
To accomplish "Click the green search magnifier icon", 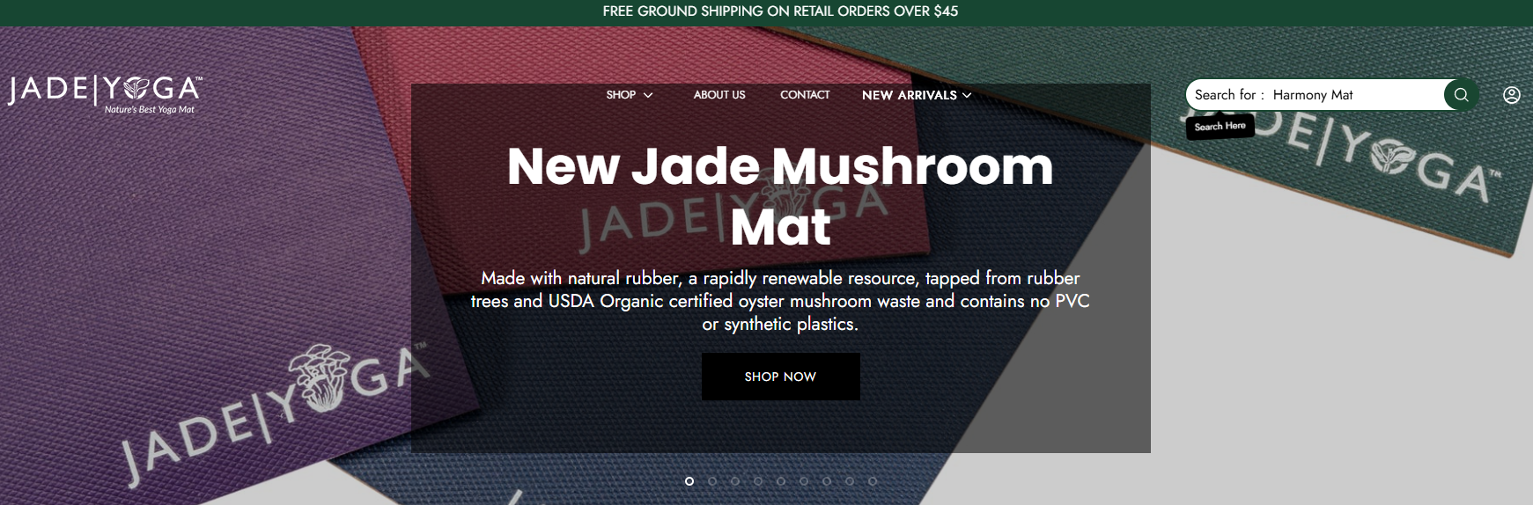I will tap(1461, 95).
